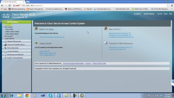Open Initial System Setup link in Getting Started
Screen dimensions: 174x98
(x=46, y=53)
